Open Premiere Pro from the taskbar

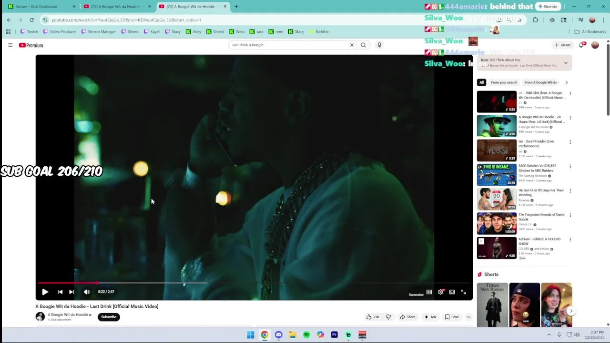pyautogui.click(x=334, y=335)
